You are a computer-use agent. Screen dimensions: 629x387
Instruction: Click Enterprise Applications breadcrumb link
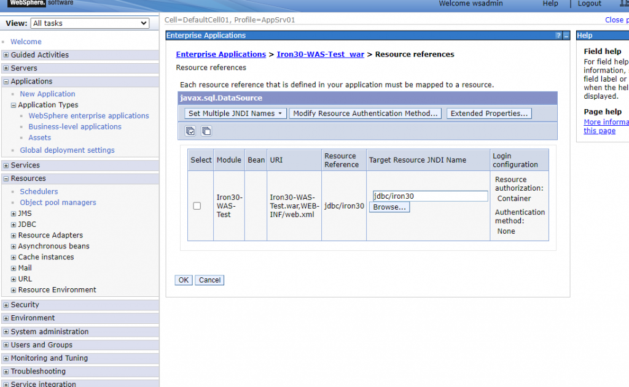(221, 55)
